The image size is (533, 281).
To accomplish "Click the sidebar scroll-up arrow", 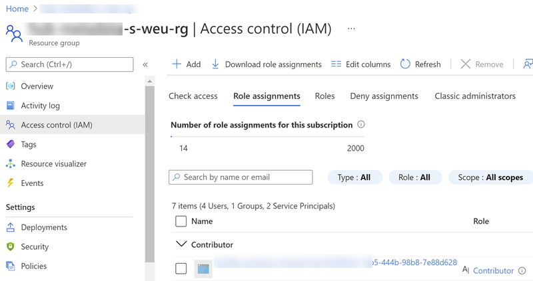I will 149,81.
